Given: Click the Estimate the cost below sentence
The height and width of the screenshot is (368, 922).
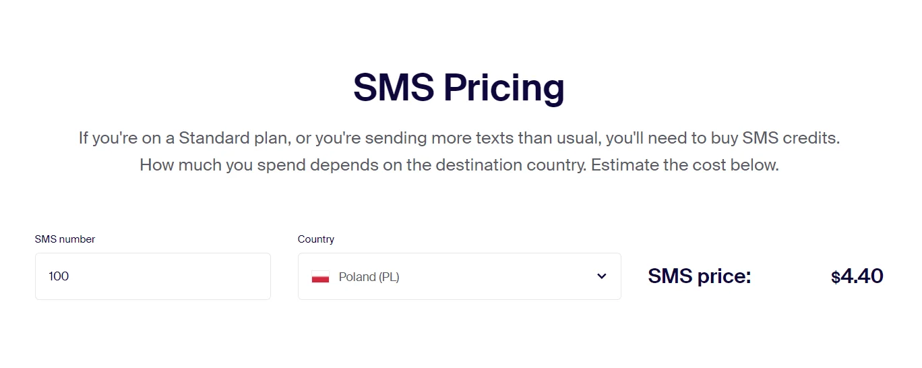Looking at the screenshot, I should click(685, 165).
